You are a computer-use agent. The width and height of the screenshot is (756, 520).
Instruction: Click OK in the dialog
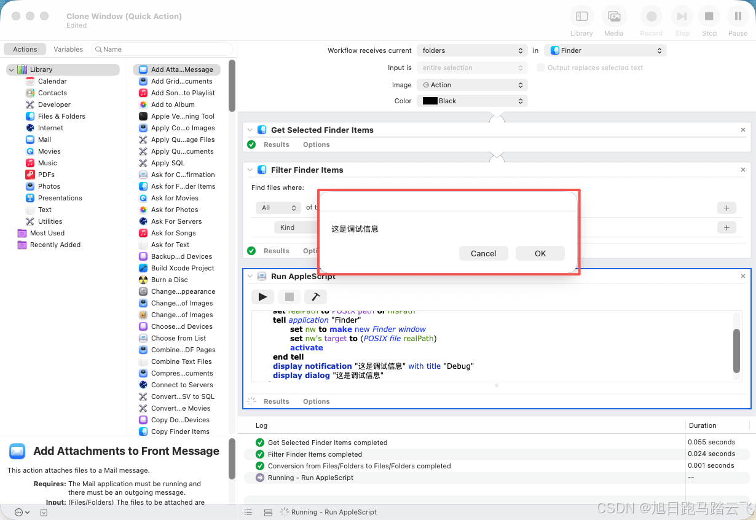[x=540, y=253]
